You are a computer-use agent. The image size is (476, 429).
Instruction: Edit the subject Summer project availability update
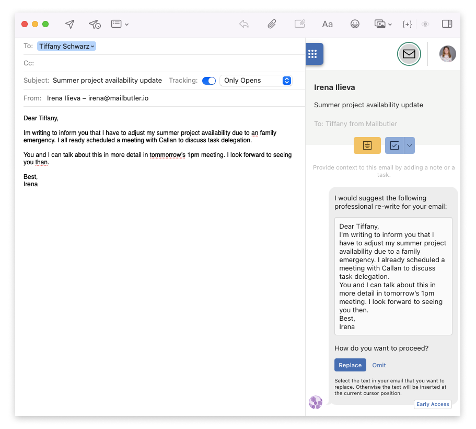coord(107,80)
